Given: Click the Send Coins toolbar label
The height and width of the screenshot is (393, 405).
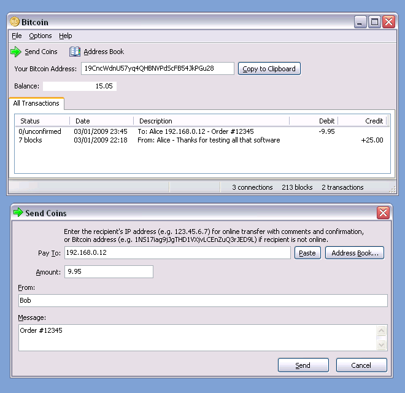Looking at the screenshot, I should (41, 52).
